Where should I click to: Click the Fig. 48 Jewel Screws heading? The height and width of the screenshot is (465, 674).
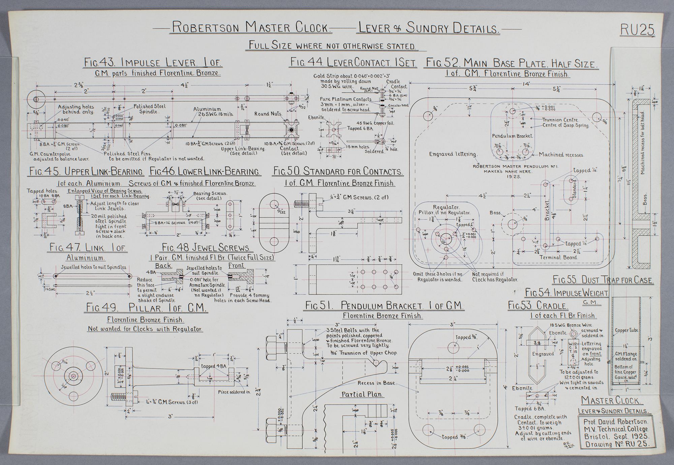pos(206,248)
